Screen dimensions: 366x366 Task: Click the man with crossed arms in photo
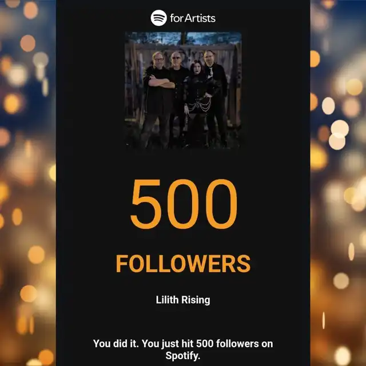tap(158, 99)
